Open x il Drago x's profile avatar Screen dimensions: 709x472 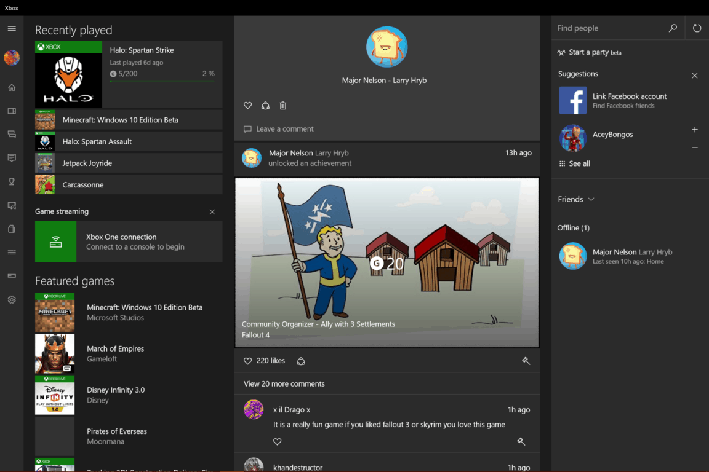pyautogui.click(x=254, y=410)
